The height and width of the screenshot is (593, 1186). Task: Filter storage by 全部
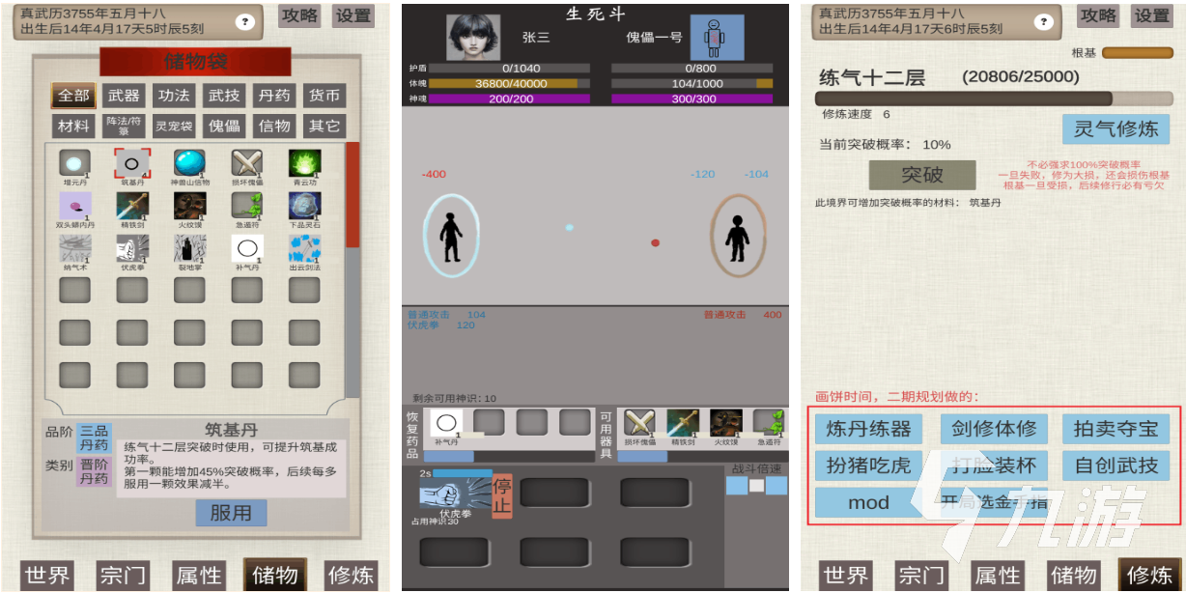(73, 96)
